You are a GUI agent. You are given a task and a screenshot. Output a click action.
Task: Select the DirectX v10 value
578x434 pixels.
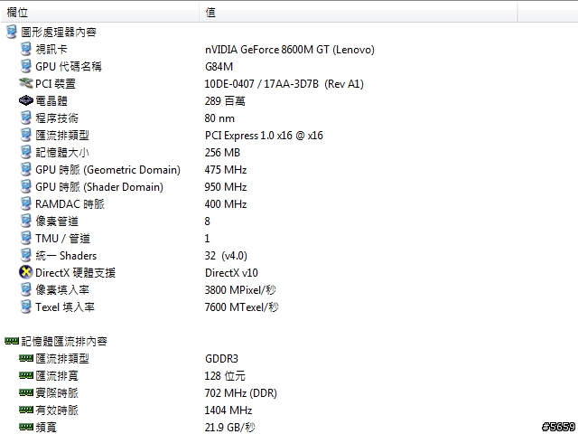[231, 273]
